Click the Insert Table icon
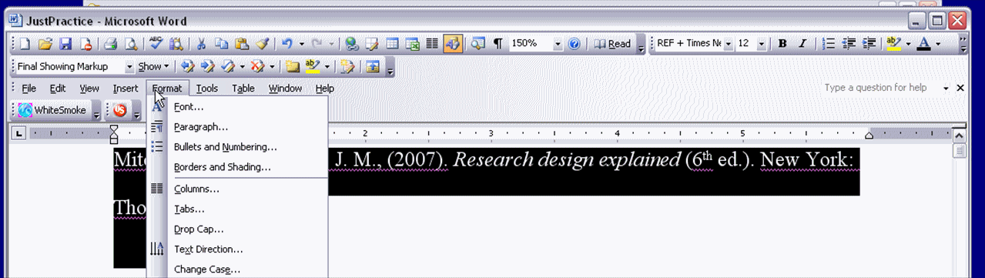 [392, 44]
